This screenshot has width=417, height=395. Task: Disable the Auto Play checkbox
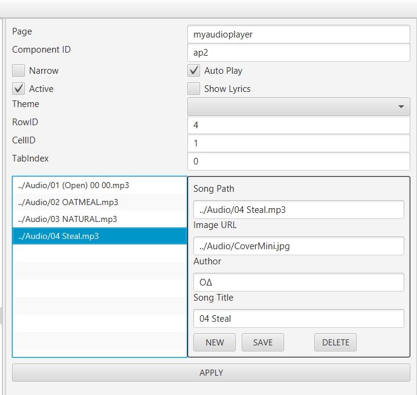194,71
